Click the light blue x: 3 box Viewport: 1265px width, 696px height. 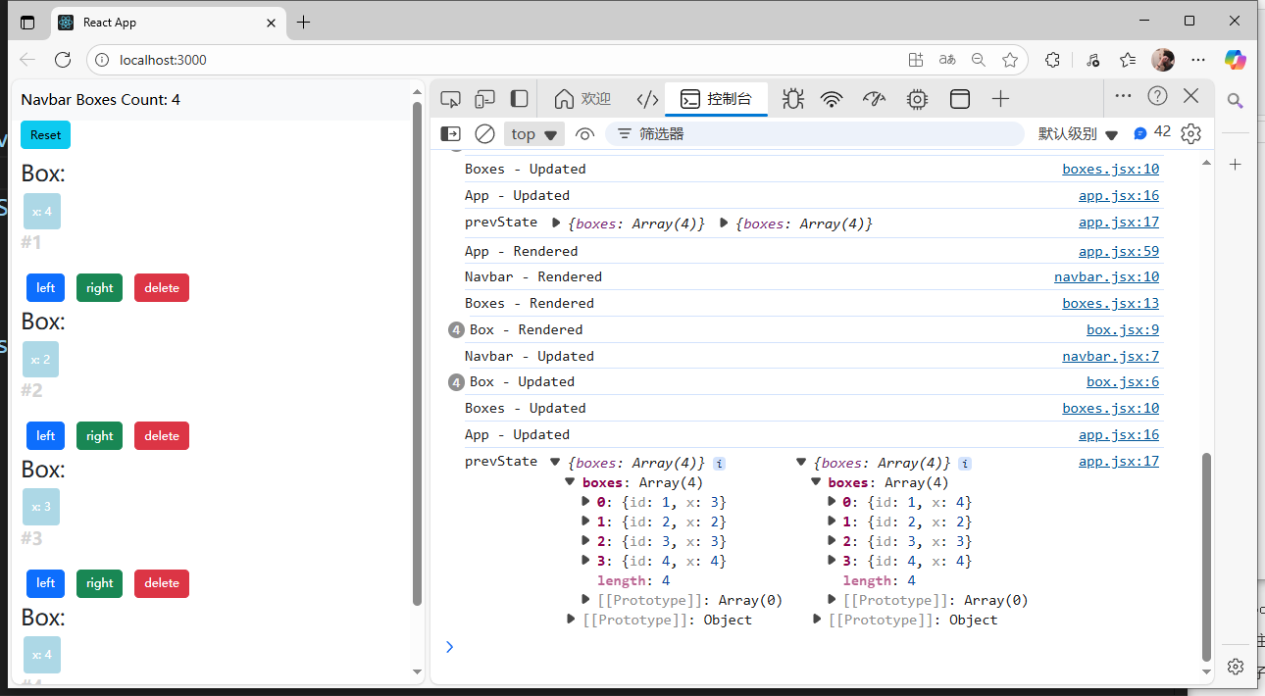click(x=41, y=507)
